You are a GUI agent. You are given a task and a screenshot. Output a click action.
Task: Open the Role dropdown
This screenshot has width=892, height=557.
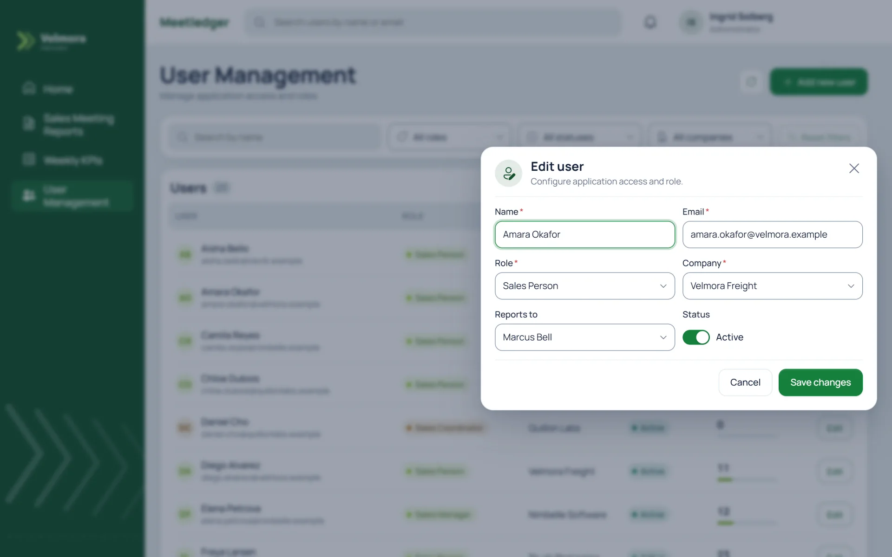coord(585,286)
